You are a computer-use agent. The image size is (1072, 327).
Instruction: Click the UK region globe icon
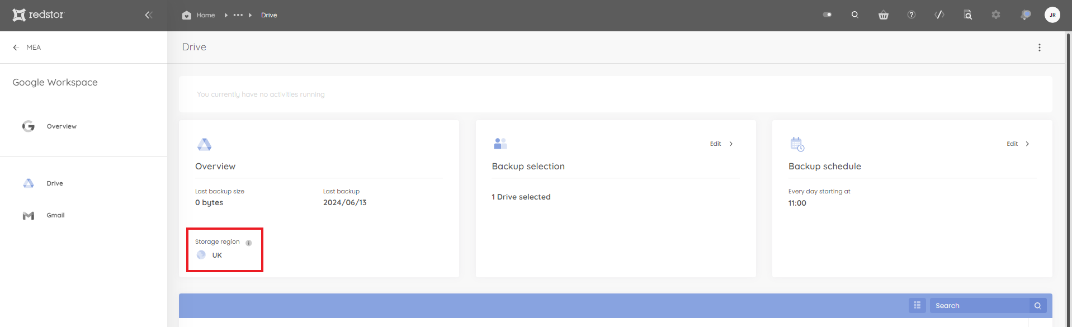(201, 255)
